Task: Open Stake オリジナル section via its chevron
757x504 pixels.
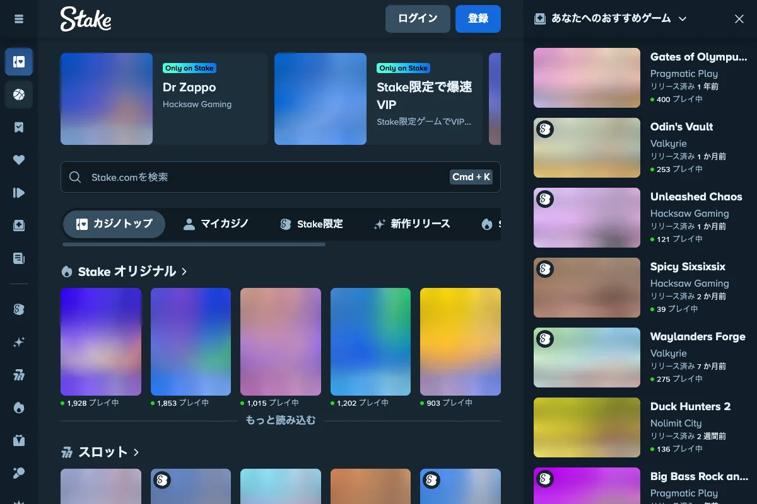Action: (184, 272)
